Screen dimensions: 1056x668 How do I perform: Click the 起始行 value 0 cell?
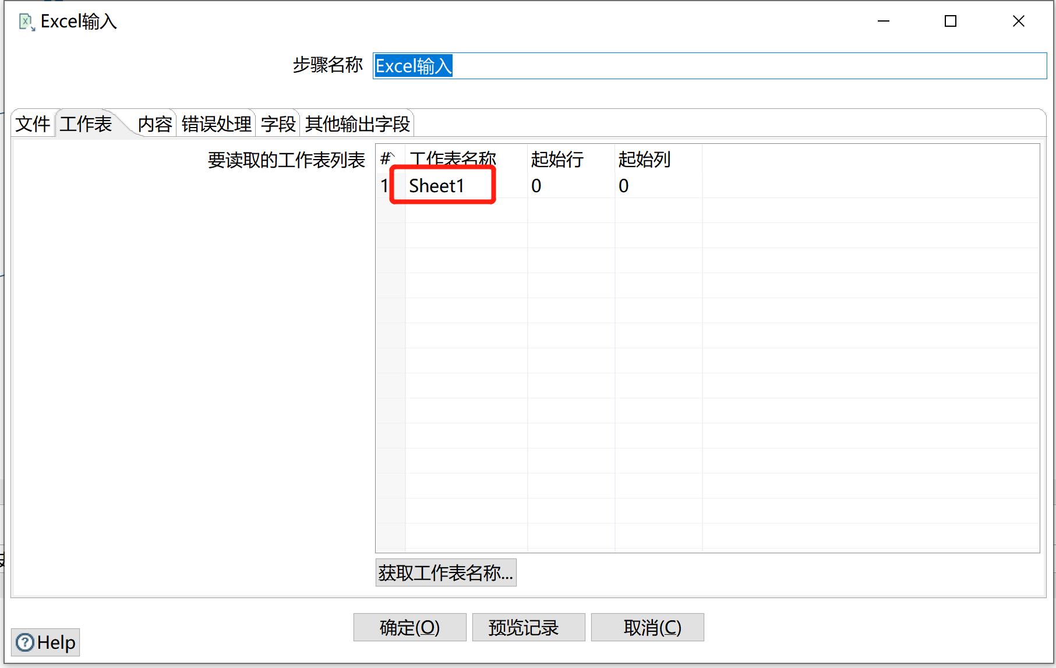click(571, 186)
